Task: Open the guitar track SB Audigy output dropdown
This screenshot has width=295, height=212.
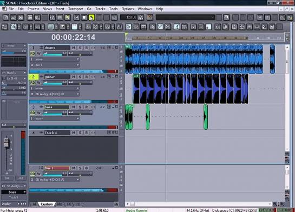Action: (55, 94)
